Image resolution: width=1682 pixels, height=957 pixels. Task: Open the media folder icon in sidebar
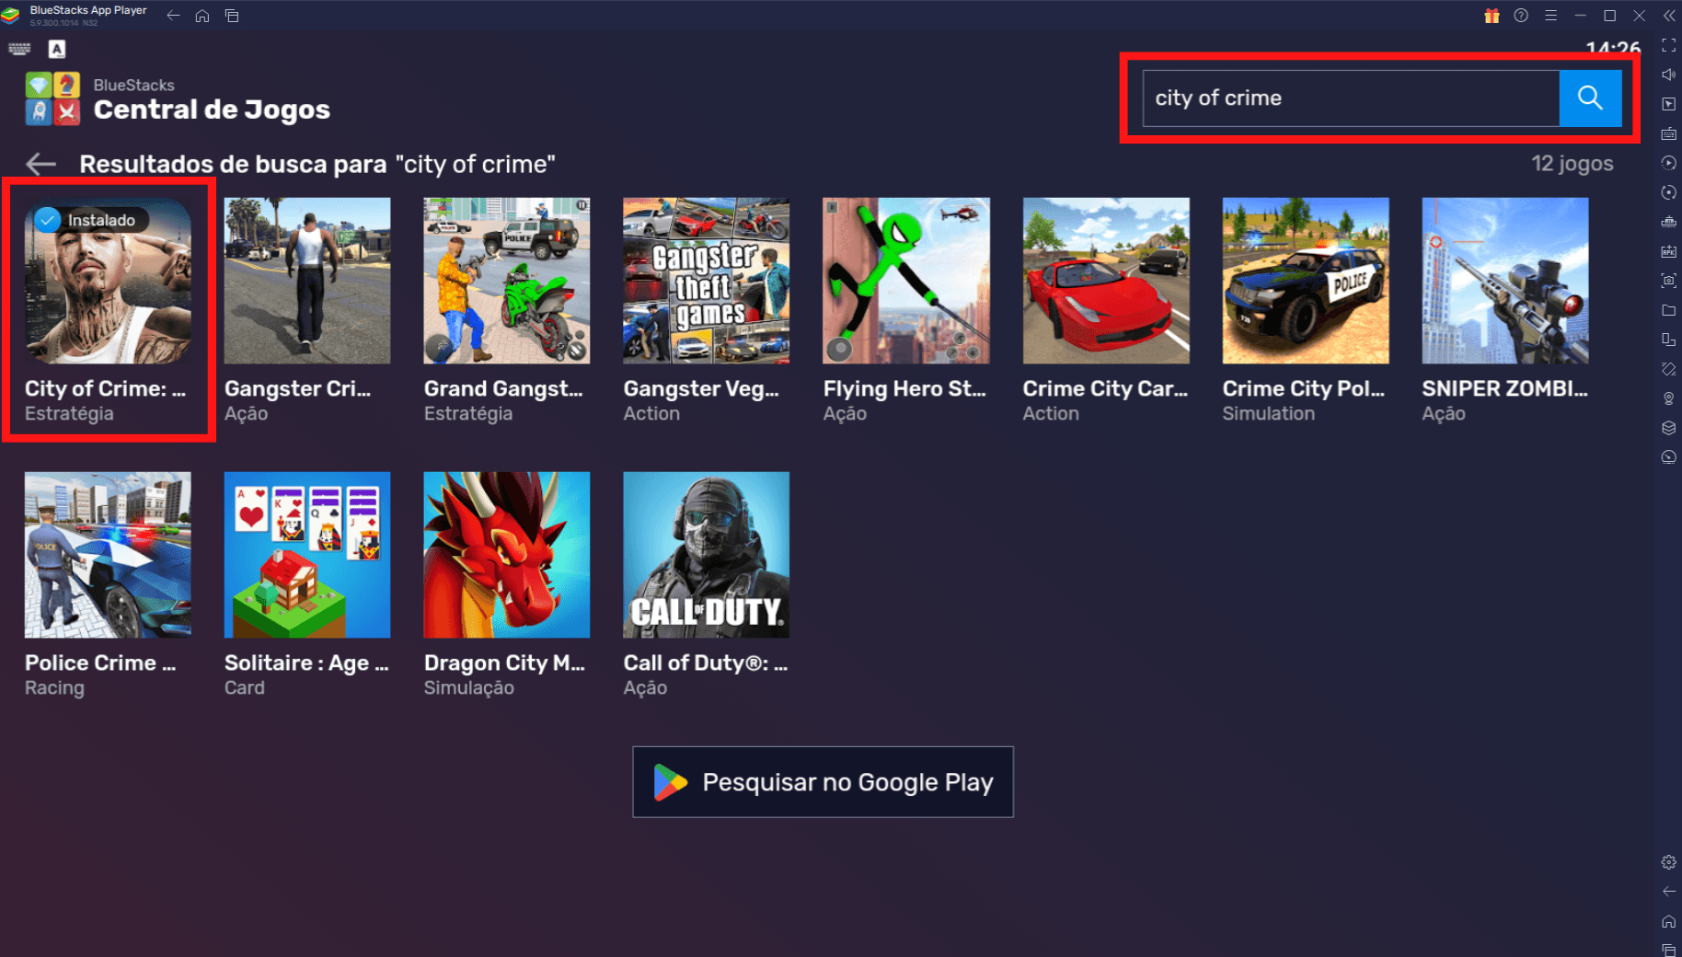tap(1668, 310)
